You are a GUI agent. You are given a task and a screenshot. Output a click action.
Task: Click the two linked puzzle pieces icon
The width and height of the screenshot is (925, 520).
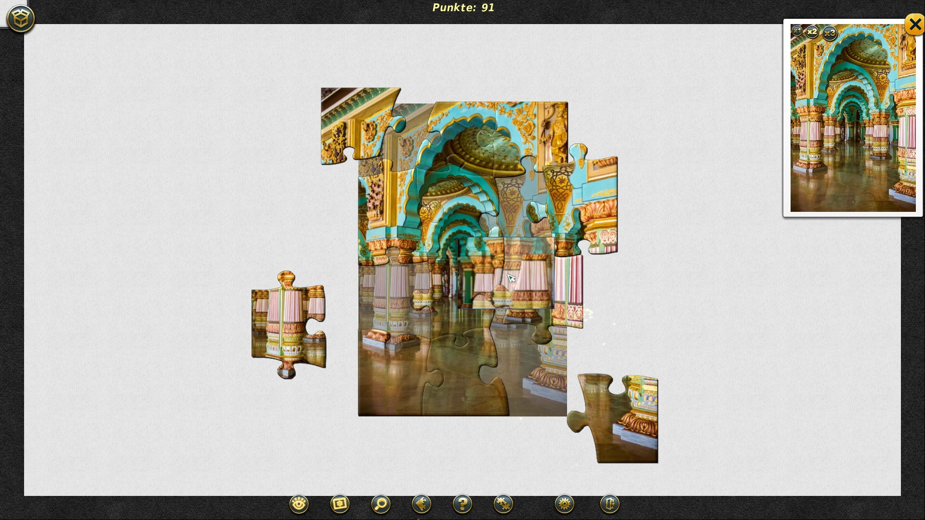coord(503,504)
